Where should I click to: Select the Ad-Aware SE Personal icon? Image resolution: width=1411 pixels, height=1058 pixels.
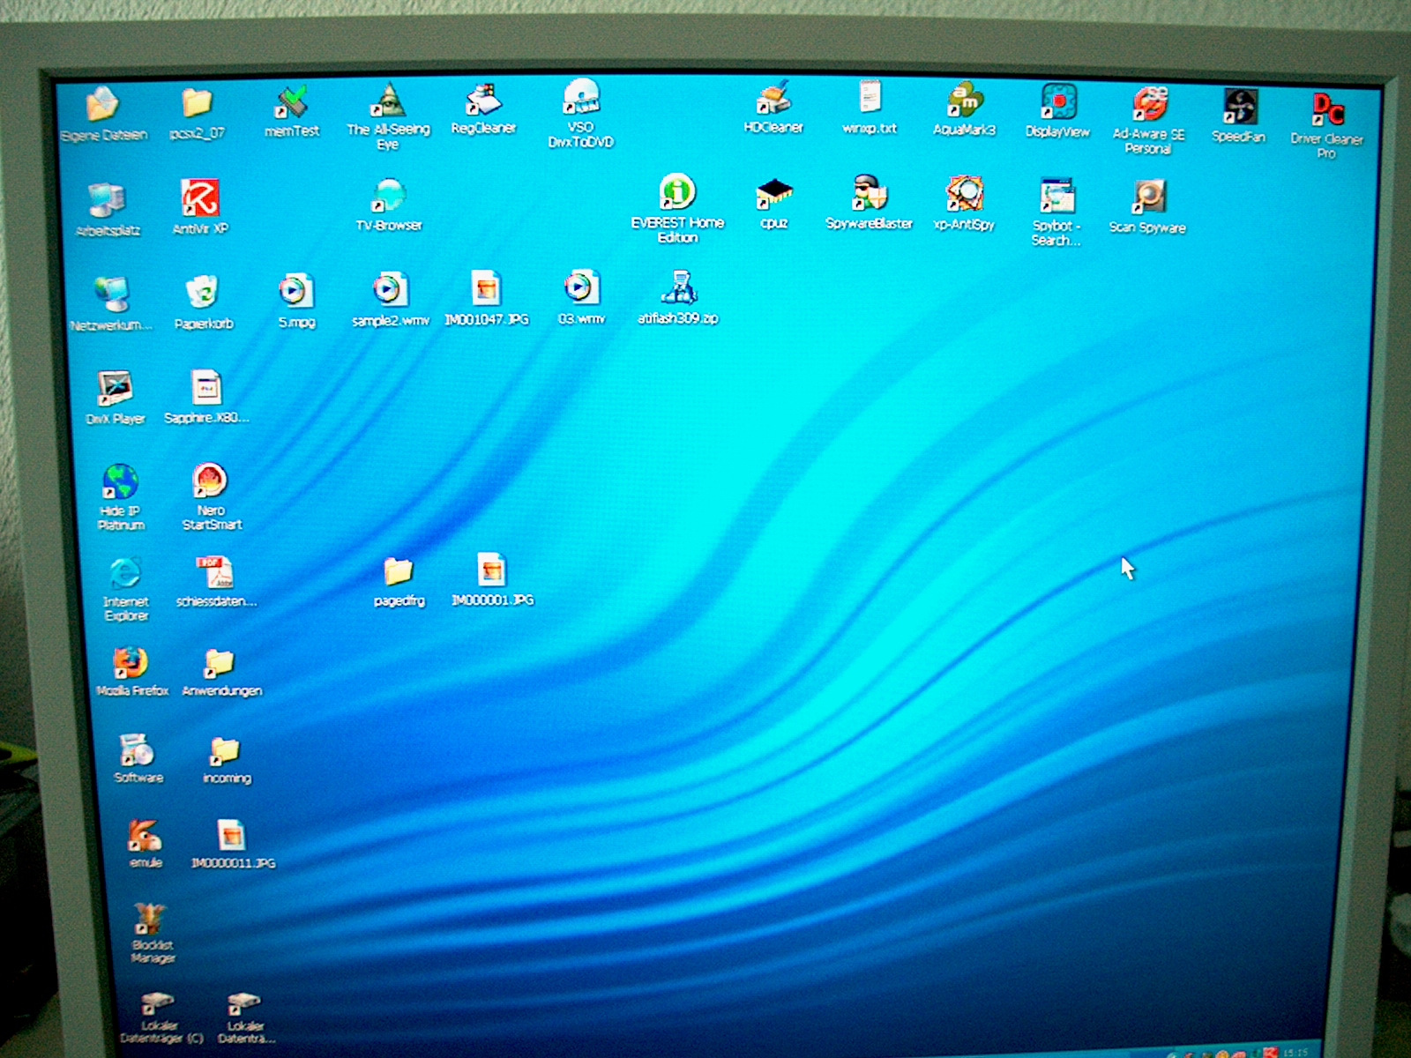(1148, 105)
